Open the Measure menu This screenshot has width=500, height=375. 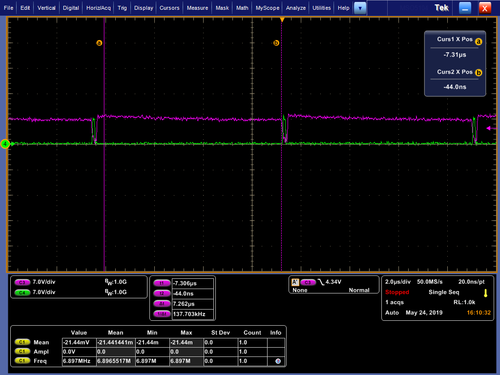click(197, 8)
